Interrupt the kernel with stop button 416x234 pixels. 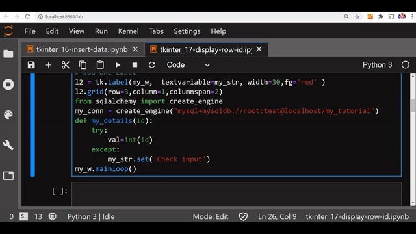135,65
